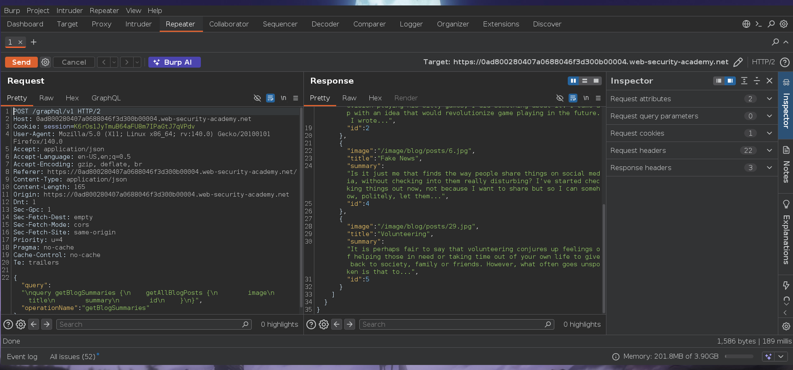The image size is (793, 370).
Task: Toggle response line wrap
Action: point(573,98)
